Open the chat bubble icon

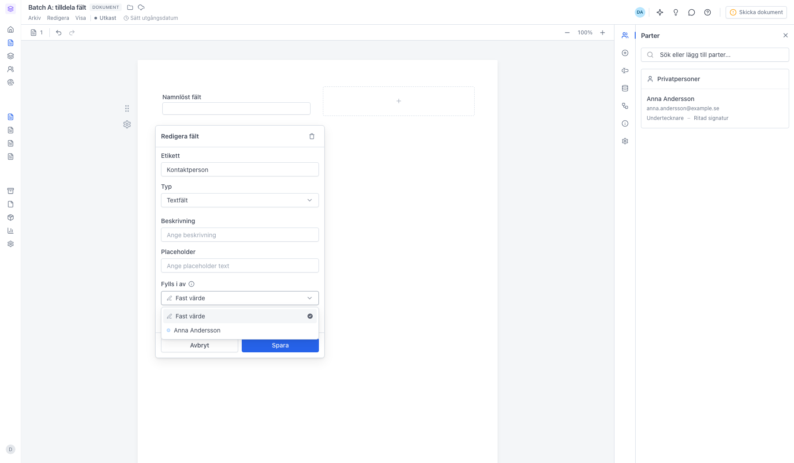tap(692, 12)
